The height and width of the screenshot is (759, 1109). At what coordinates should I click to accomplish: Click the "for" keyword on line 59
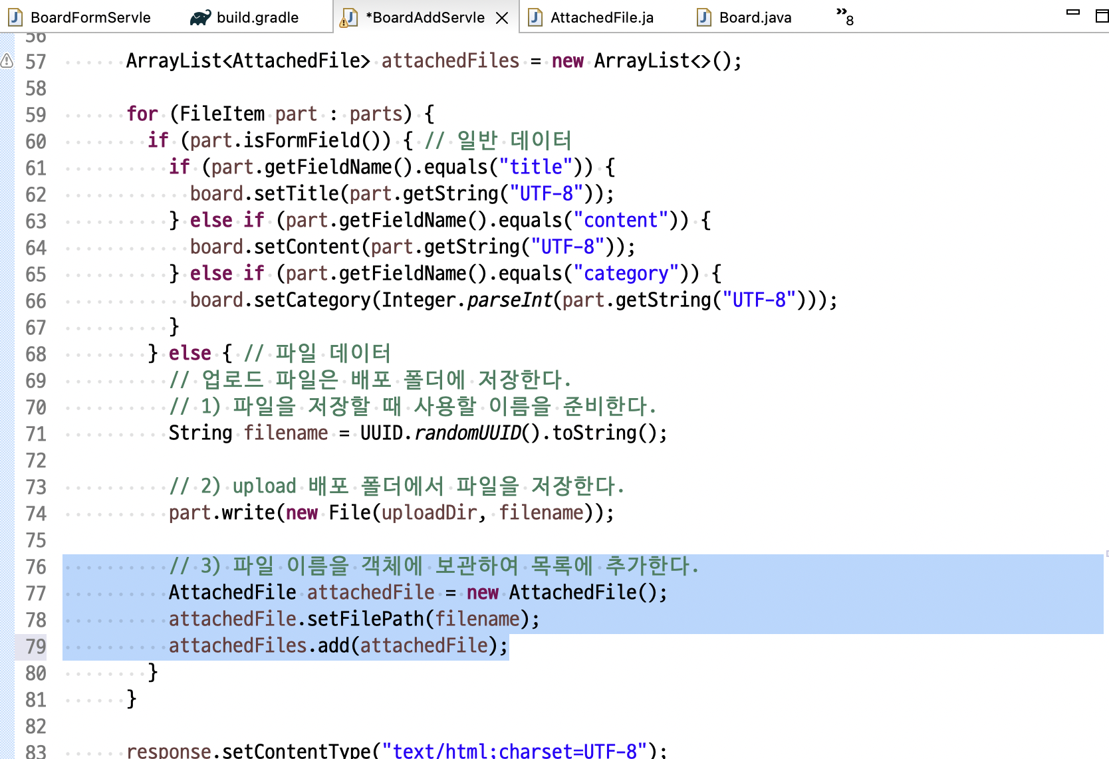142,114
